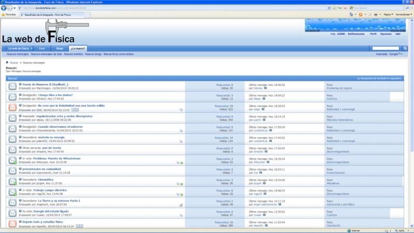Click the Favorites star icon
This screenshot has width=414, height=233.
3,15
